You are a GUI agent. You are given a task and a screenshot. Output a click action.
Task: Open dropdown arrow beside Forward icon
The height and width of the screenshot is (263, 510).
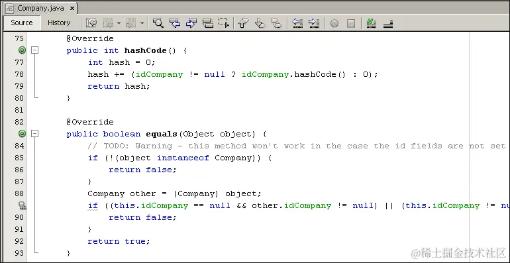point(142,23)
